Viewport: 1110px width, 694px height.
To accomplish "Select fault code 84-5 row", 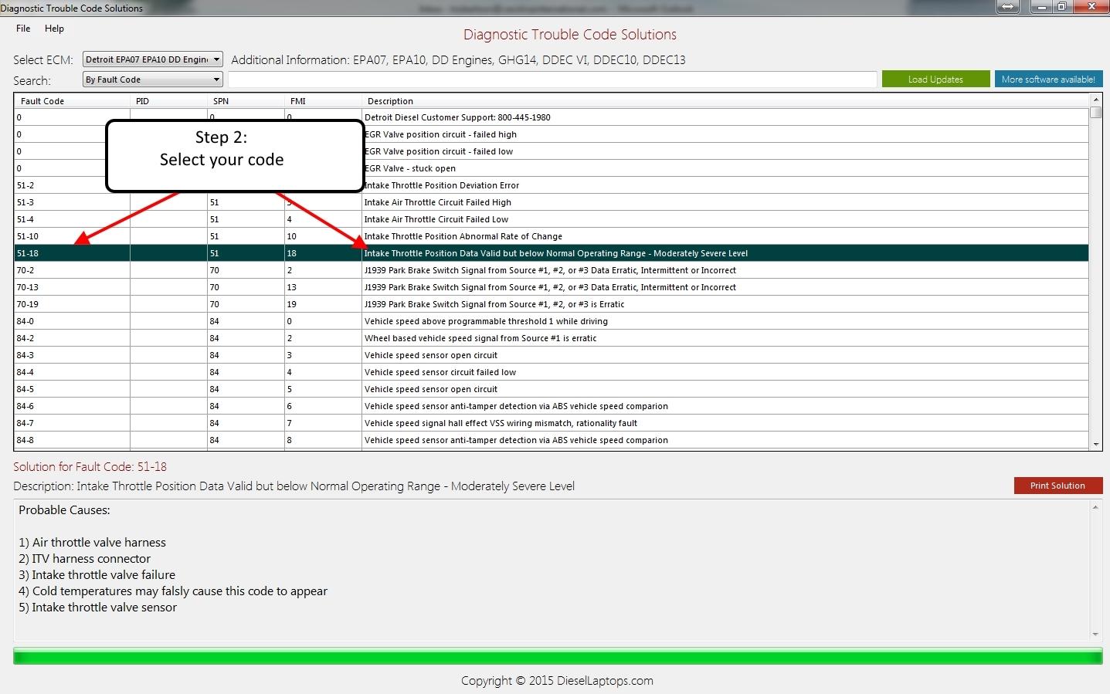I will 552,389.
